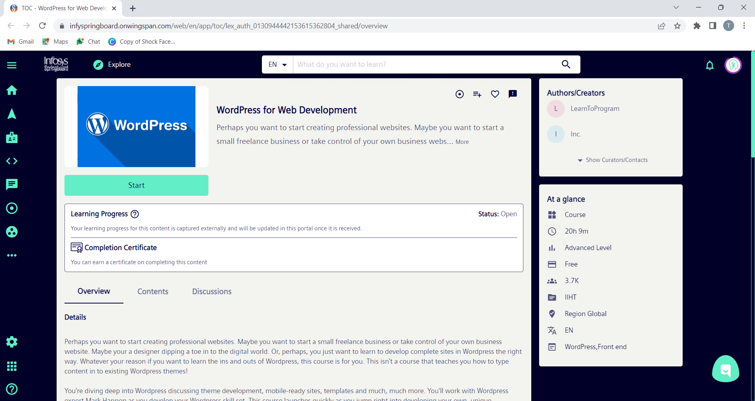The image size is (755, 401).
Task: Click the address bar URL
Action: [x=228, y=26]
